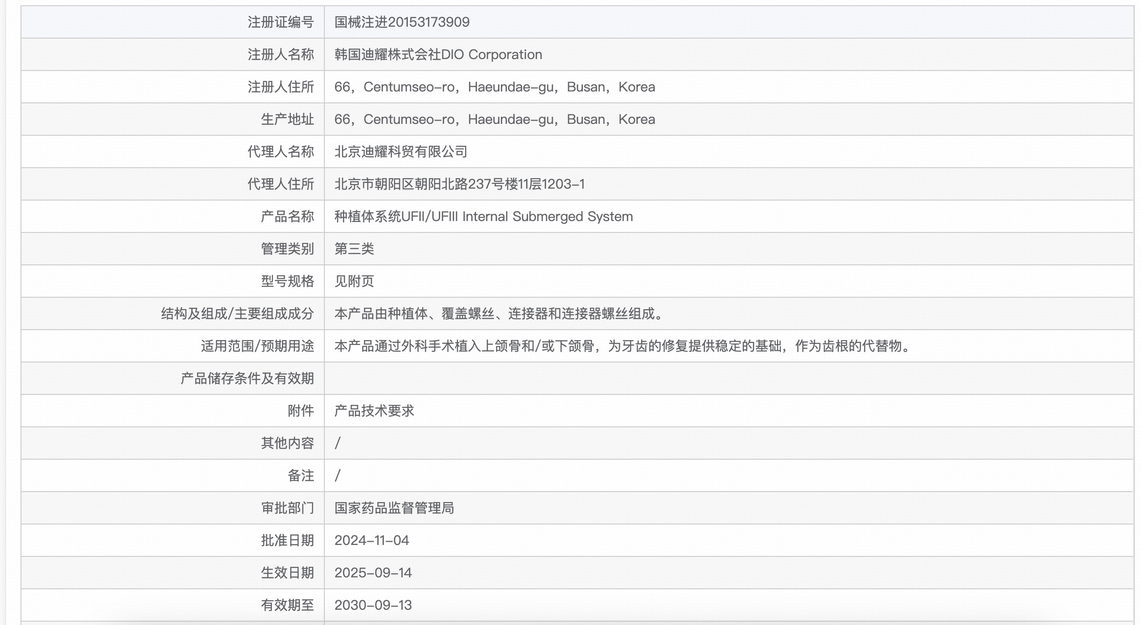The image size is (1141, 625).
Task: Click the 见附页 model specification value
Action: 354,281
